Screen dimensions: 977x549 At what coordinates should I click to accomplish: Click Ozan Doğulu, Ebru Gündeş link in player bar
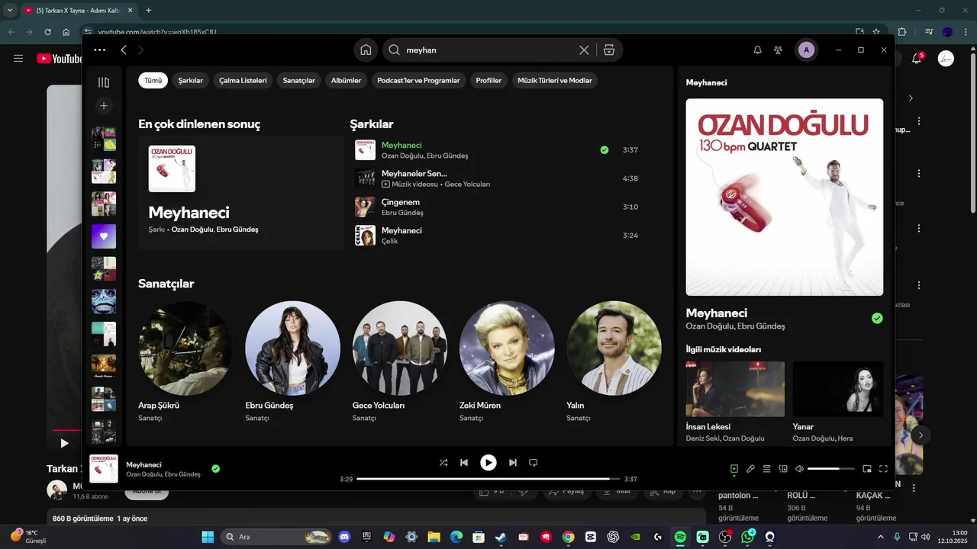[x=163, y=474]
